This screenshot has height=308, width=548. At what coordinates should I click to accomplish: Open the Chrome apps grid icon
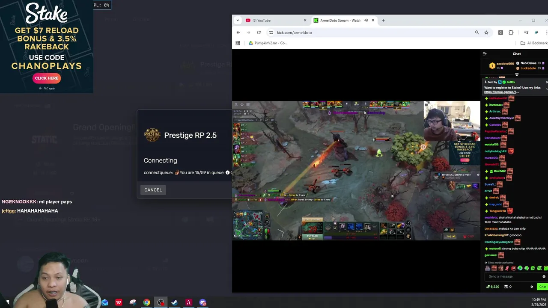238,43
